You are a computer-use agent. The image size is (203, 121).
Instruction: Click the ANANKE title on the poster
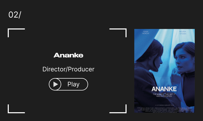pyautogui.click(x=164, y=89)
